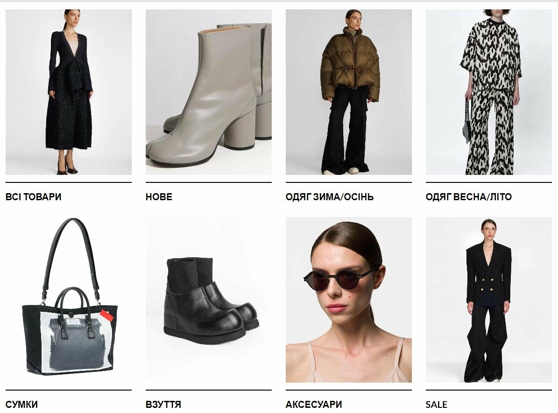Open the ОДЯГ ВЕСНА/ЛІТО category link

469,197
